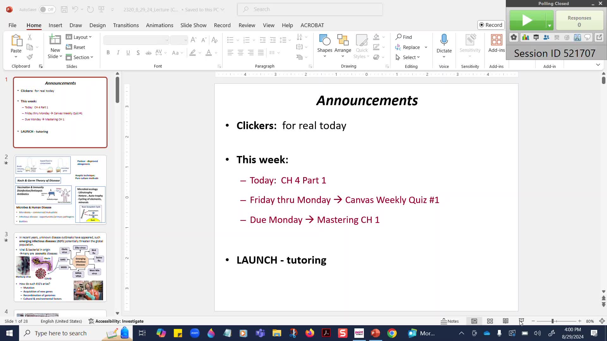Click the Arrange icon
Screen dimensions: 607x341
[343, 40]
